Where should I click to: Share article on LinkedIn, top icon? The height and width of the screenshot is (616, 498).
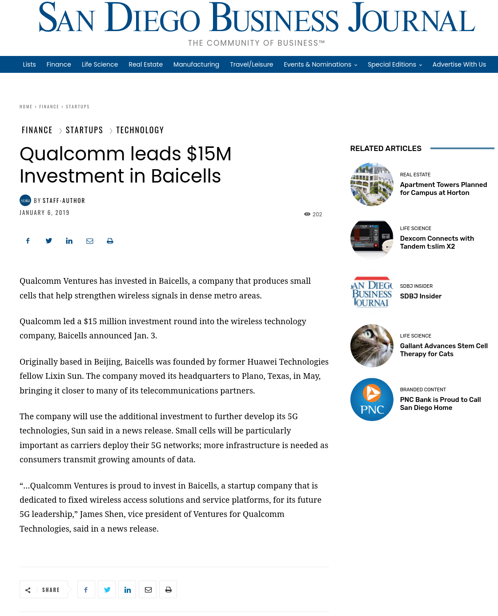pyautogui.click(x=69, y=241)
